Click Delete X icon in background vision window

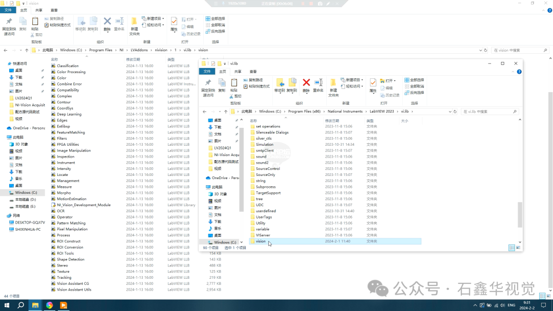107,21
